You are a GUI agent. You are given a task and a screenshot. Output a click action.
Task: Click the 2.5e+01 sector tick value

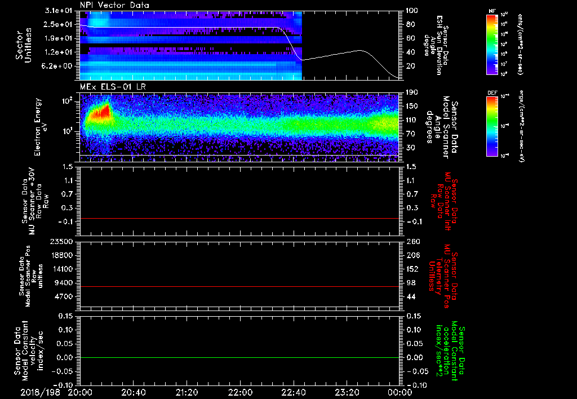(x=59, y=24)
